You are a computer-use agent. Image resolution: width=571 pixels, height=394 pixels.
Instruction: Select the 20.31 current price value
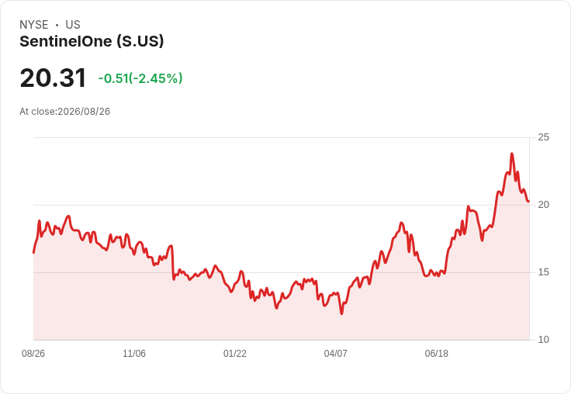tap(53, 78)
